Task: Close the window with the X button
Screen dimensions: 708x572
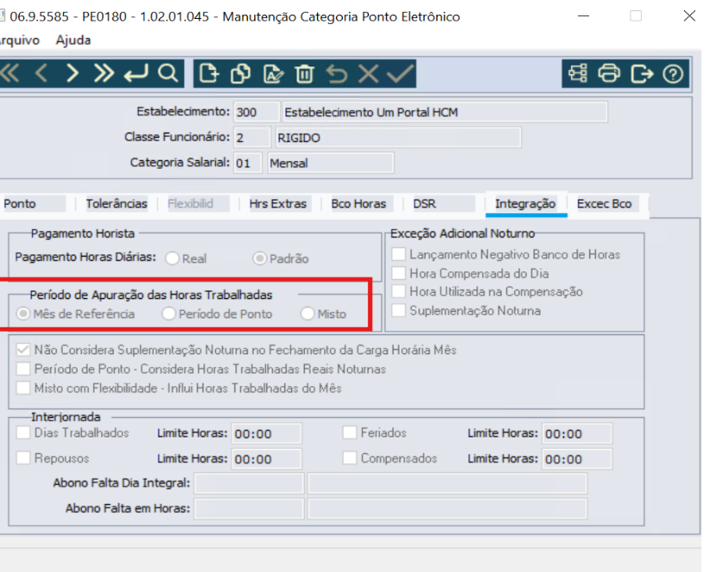Action: (690, 16)
